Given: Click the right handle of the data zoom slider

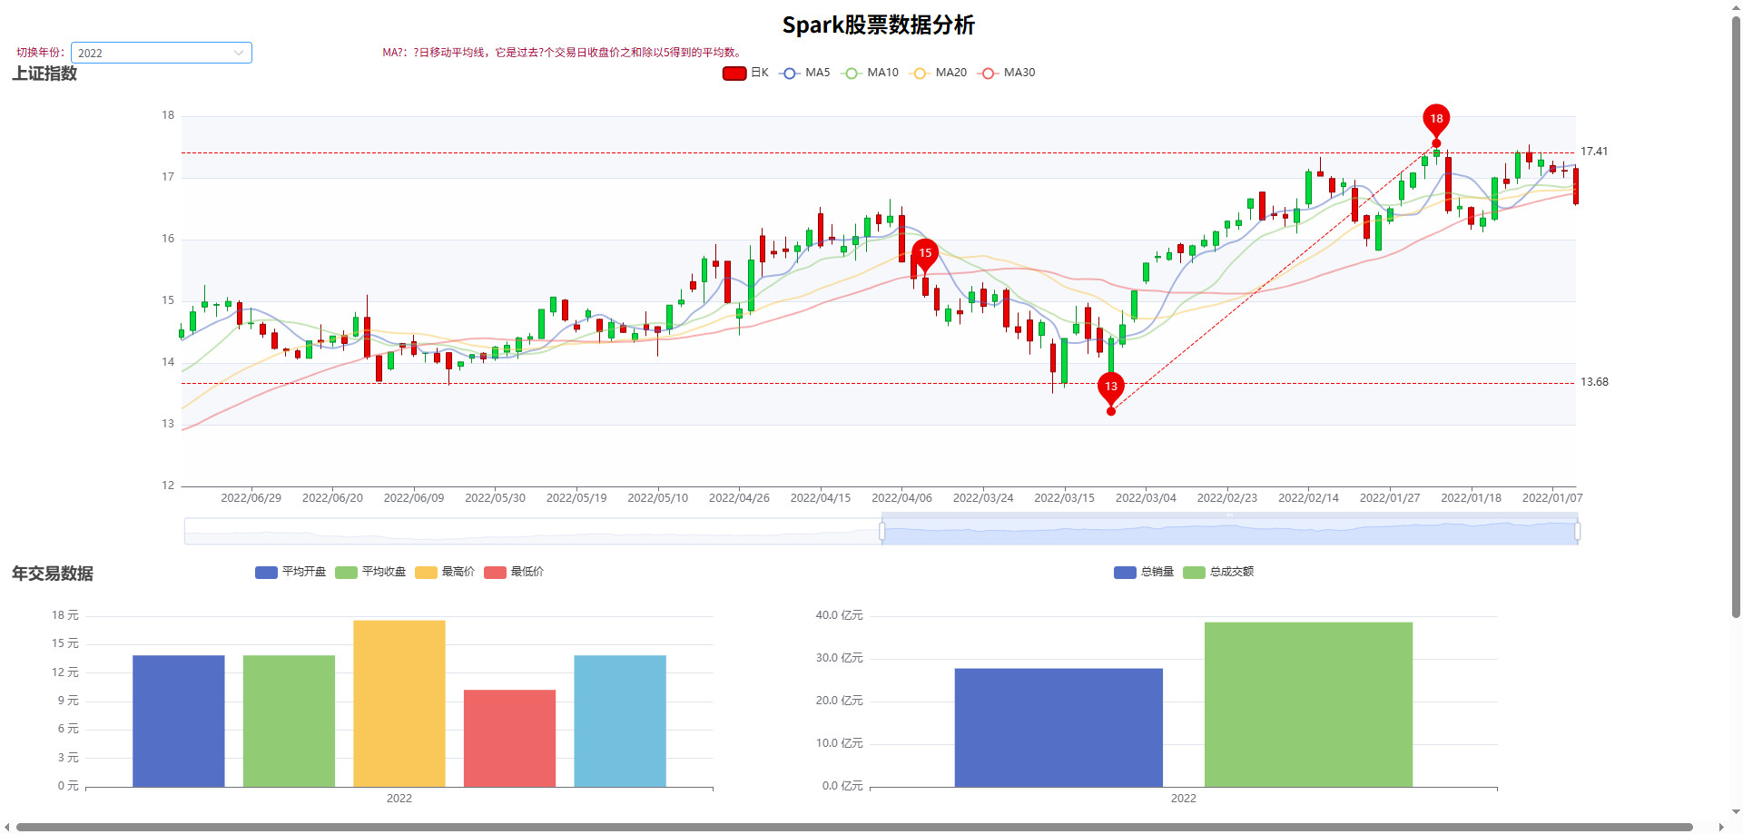Looking at the screenshot, I should (x=1578, y=531).
